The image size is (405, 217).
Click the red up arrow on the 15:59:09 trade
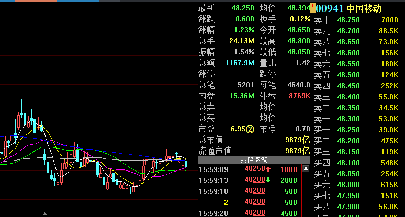coord(268,169)
